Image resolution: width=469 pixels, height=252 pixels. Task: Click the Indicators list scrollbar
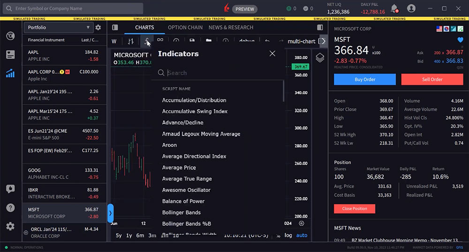point(283,92)
